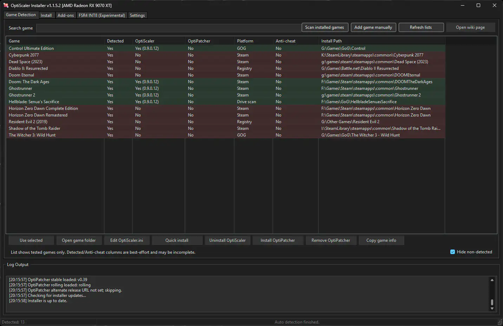Select Shadow of the Tomb Raider row
503x326 pixels.
(x=226, y=128)
